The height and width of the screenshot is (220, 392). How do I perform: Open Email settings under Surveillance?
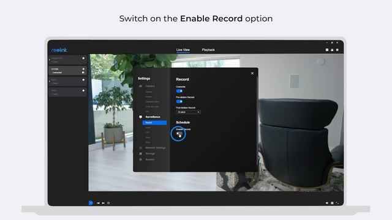click(148, 128)
